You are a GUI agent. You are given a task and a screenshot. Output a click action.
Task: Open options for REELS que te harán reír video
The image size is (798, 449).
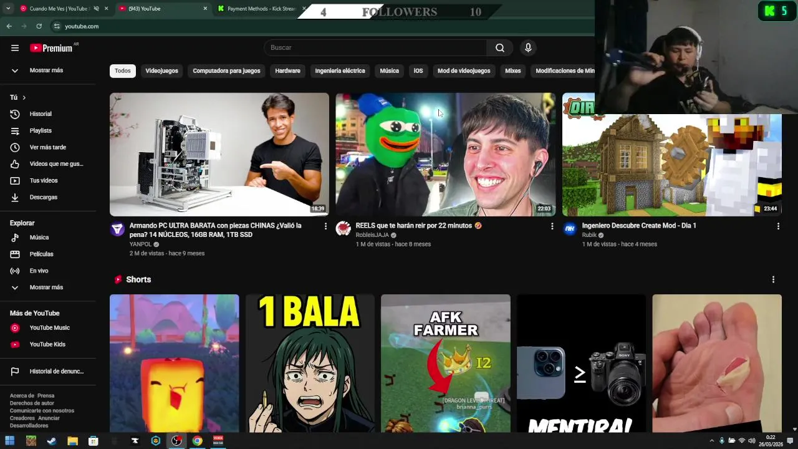tap(552, 226)
